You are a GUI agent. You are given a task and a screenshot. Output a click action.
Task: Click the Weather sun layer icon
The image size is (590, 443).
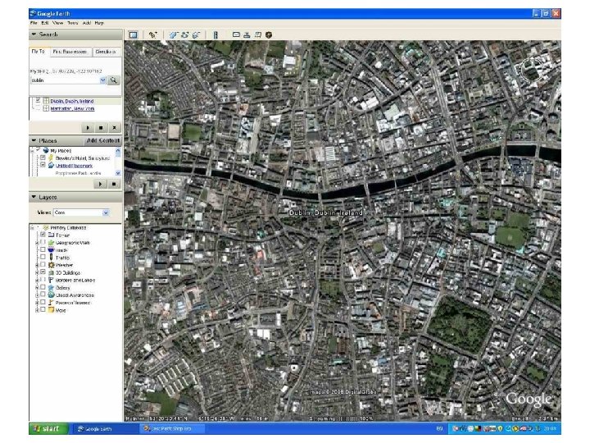pyautogui.click(x=51, y=265)
